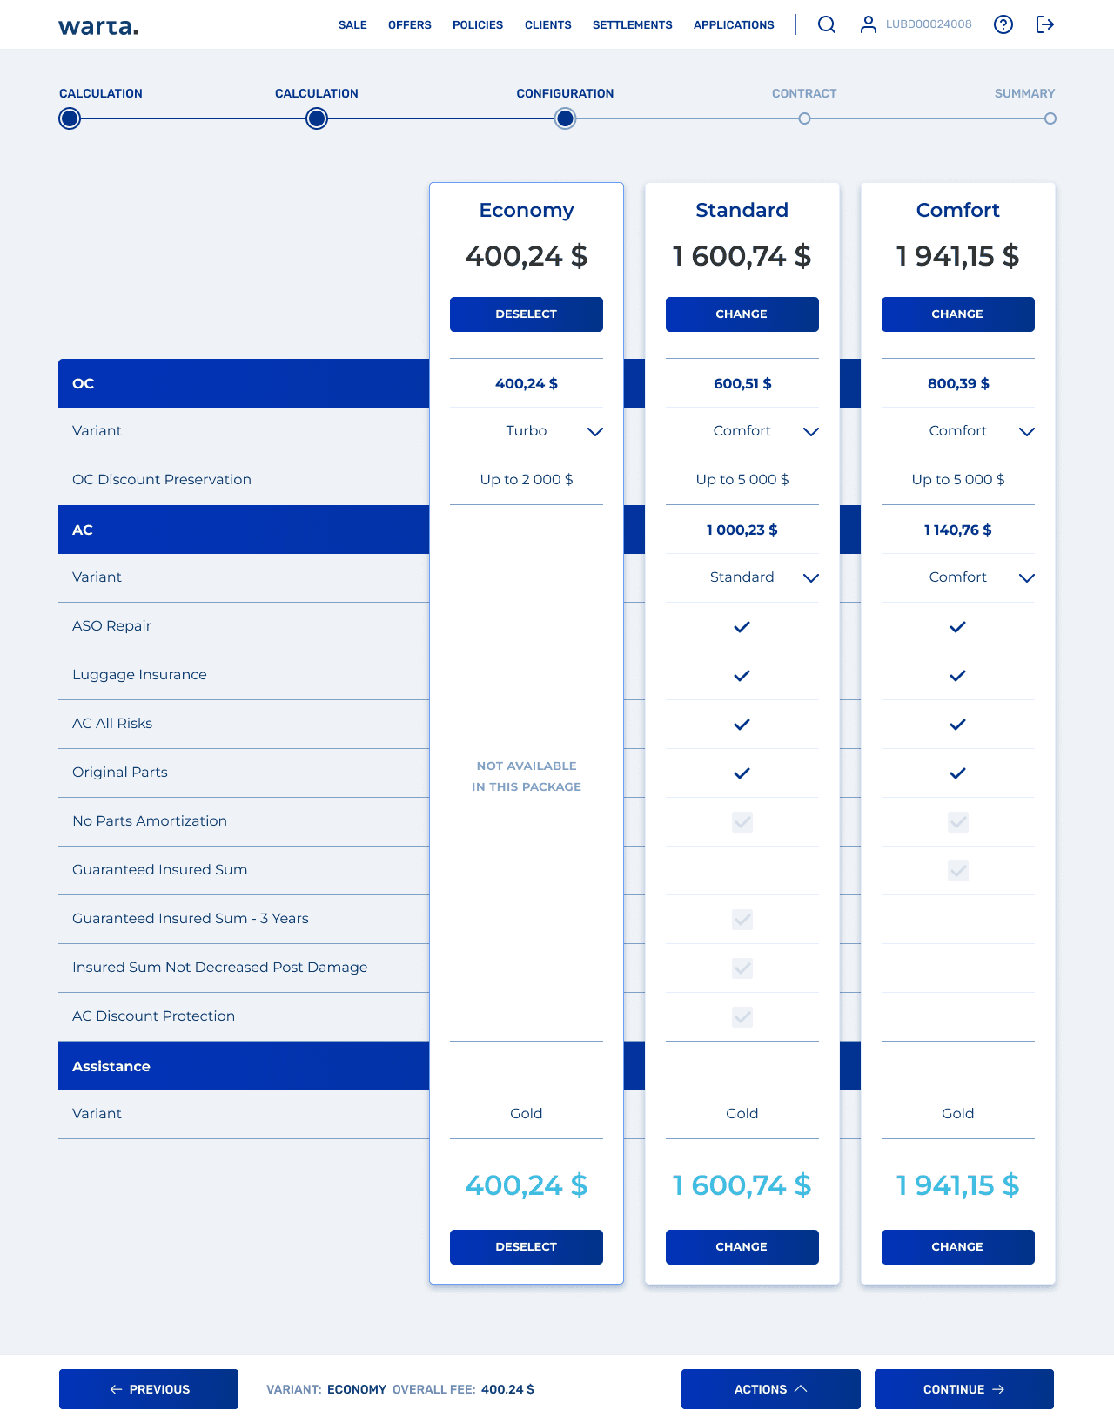Deselect Economy package using top button
The width and height of the screenshot is (1114, 1424).
pos(527,314)
